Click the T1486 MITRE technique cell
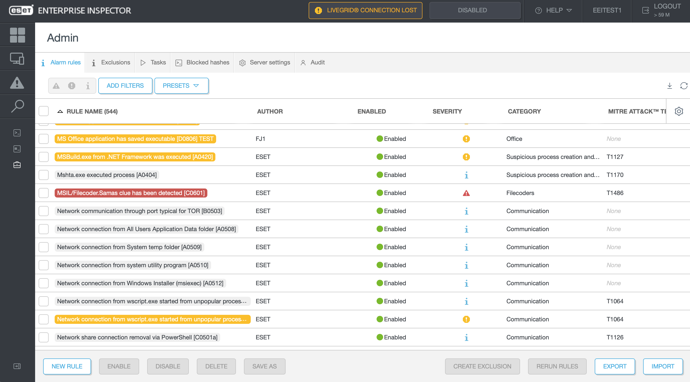The image size is (690, 382). 615,193
